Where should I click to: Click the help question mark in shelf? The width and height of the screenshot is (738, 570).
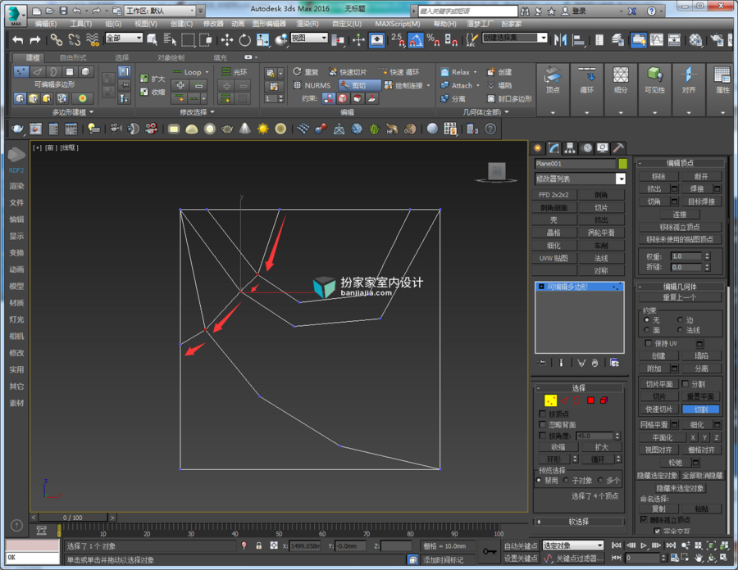click(490, 129)
